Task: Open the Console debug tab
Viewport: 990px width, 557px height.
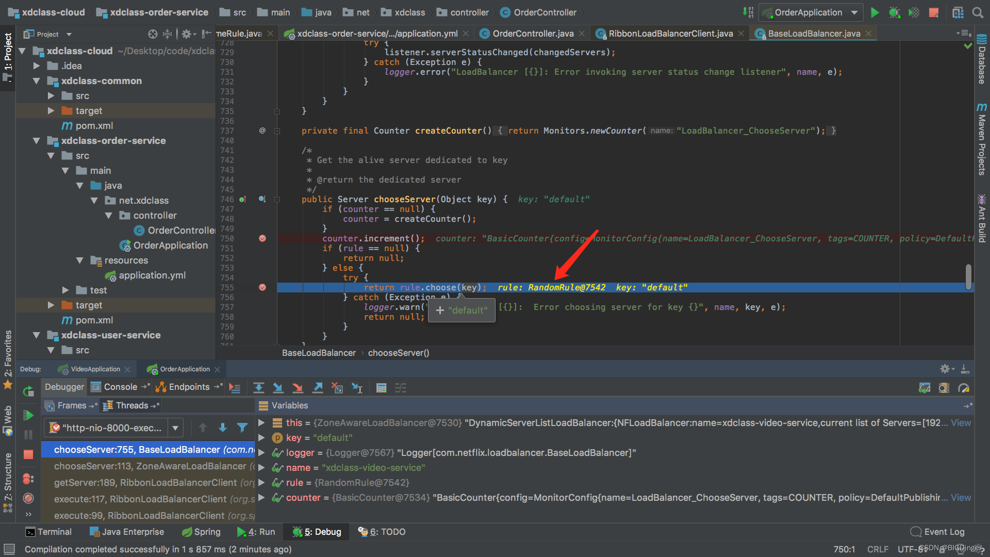Action: coord(120,387)
